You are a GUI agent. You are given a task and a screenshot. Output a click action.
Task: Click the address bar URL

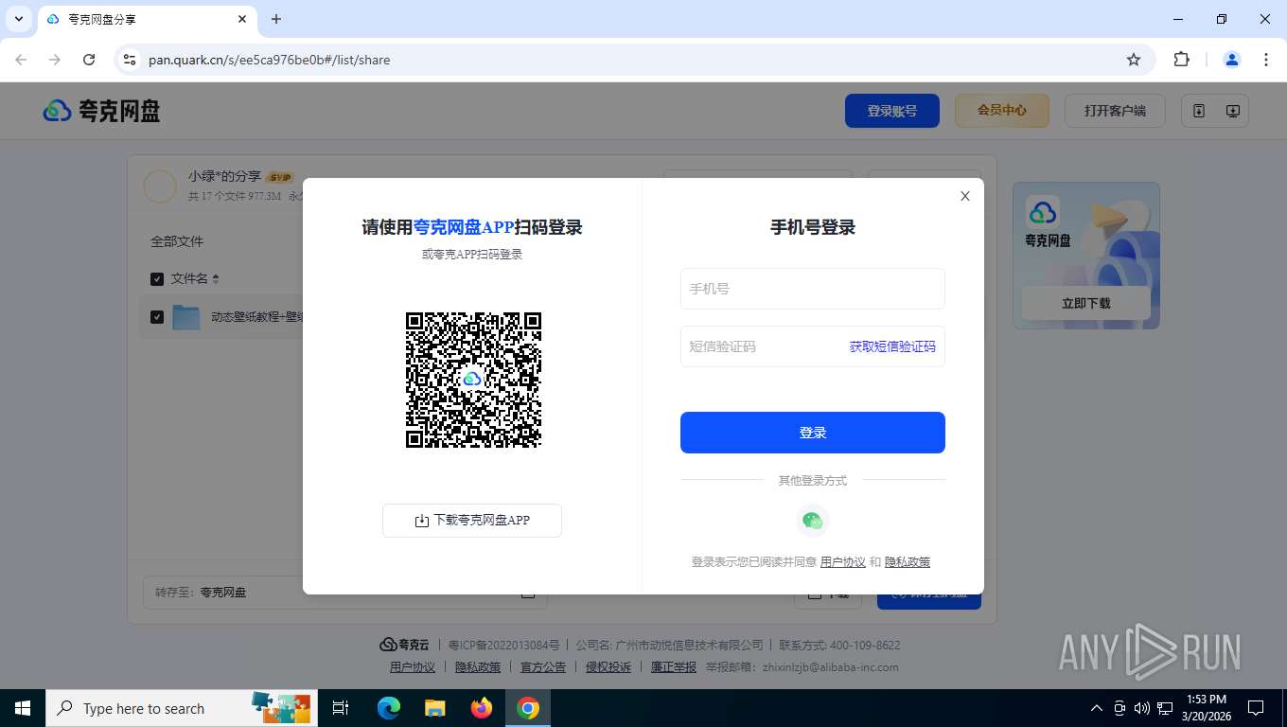[x=270, y=60]
